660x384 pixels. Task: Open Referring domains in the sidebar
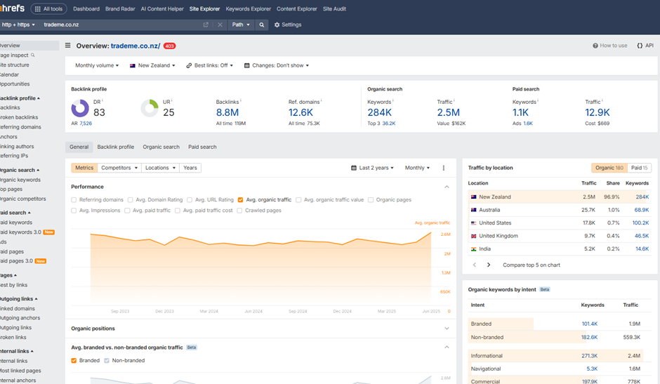tap(20, 127)
